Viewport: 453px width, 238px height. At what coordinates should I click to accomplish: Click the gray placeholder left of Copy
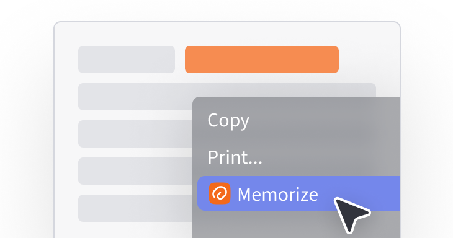pos(135,134)
